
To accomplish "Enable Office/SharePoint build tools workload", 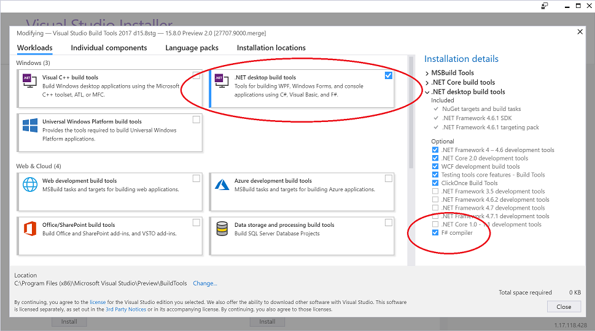I will (x=196, y=223).
